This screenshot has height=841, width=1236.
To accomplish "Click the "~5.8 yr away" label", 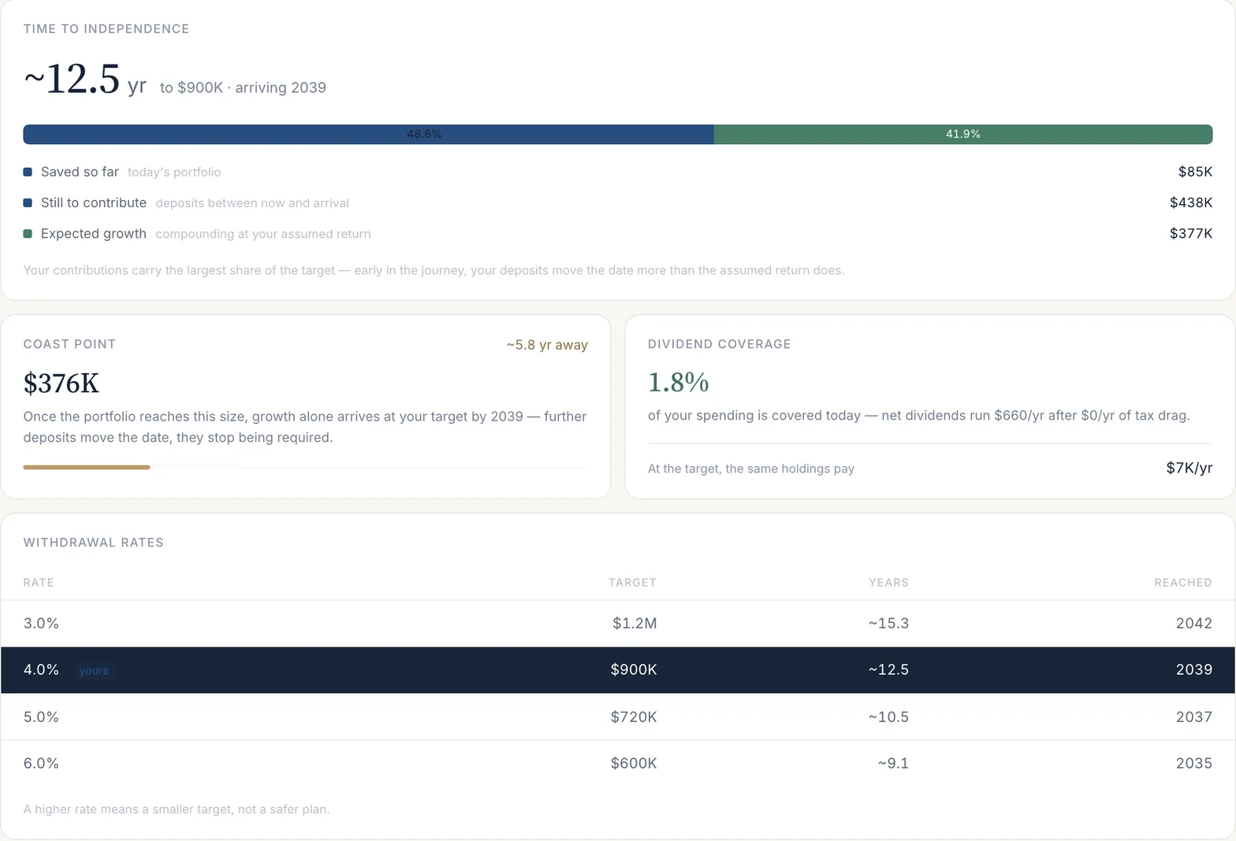I will click(547, 345).
